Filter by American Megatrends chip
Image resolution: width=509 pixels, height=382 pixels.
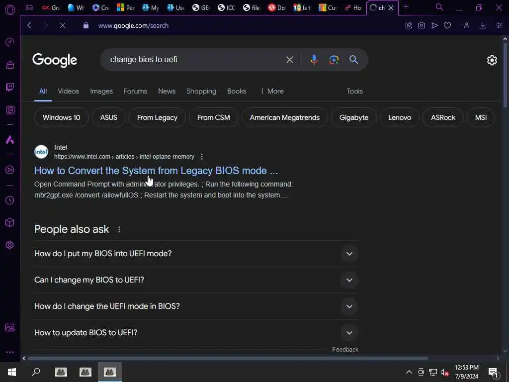point(285,117)
